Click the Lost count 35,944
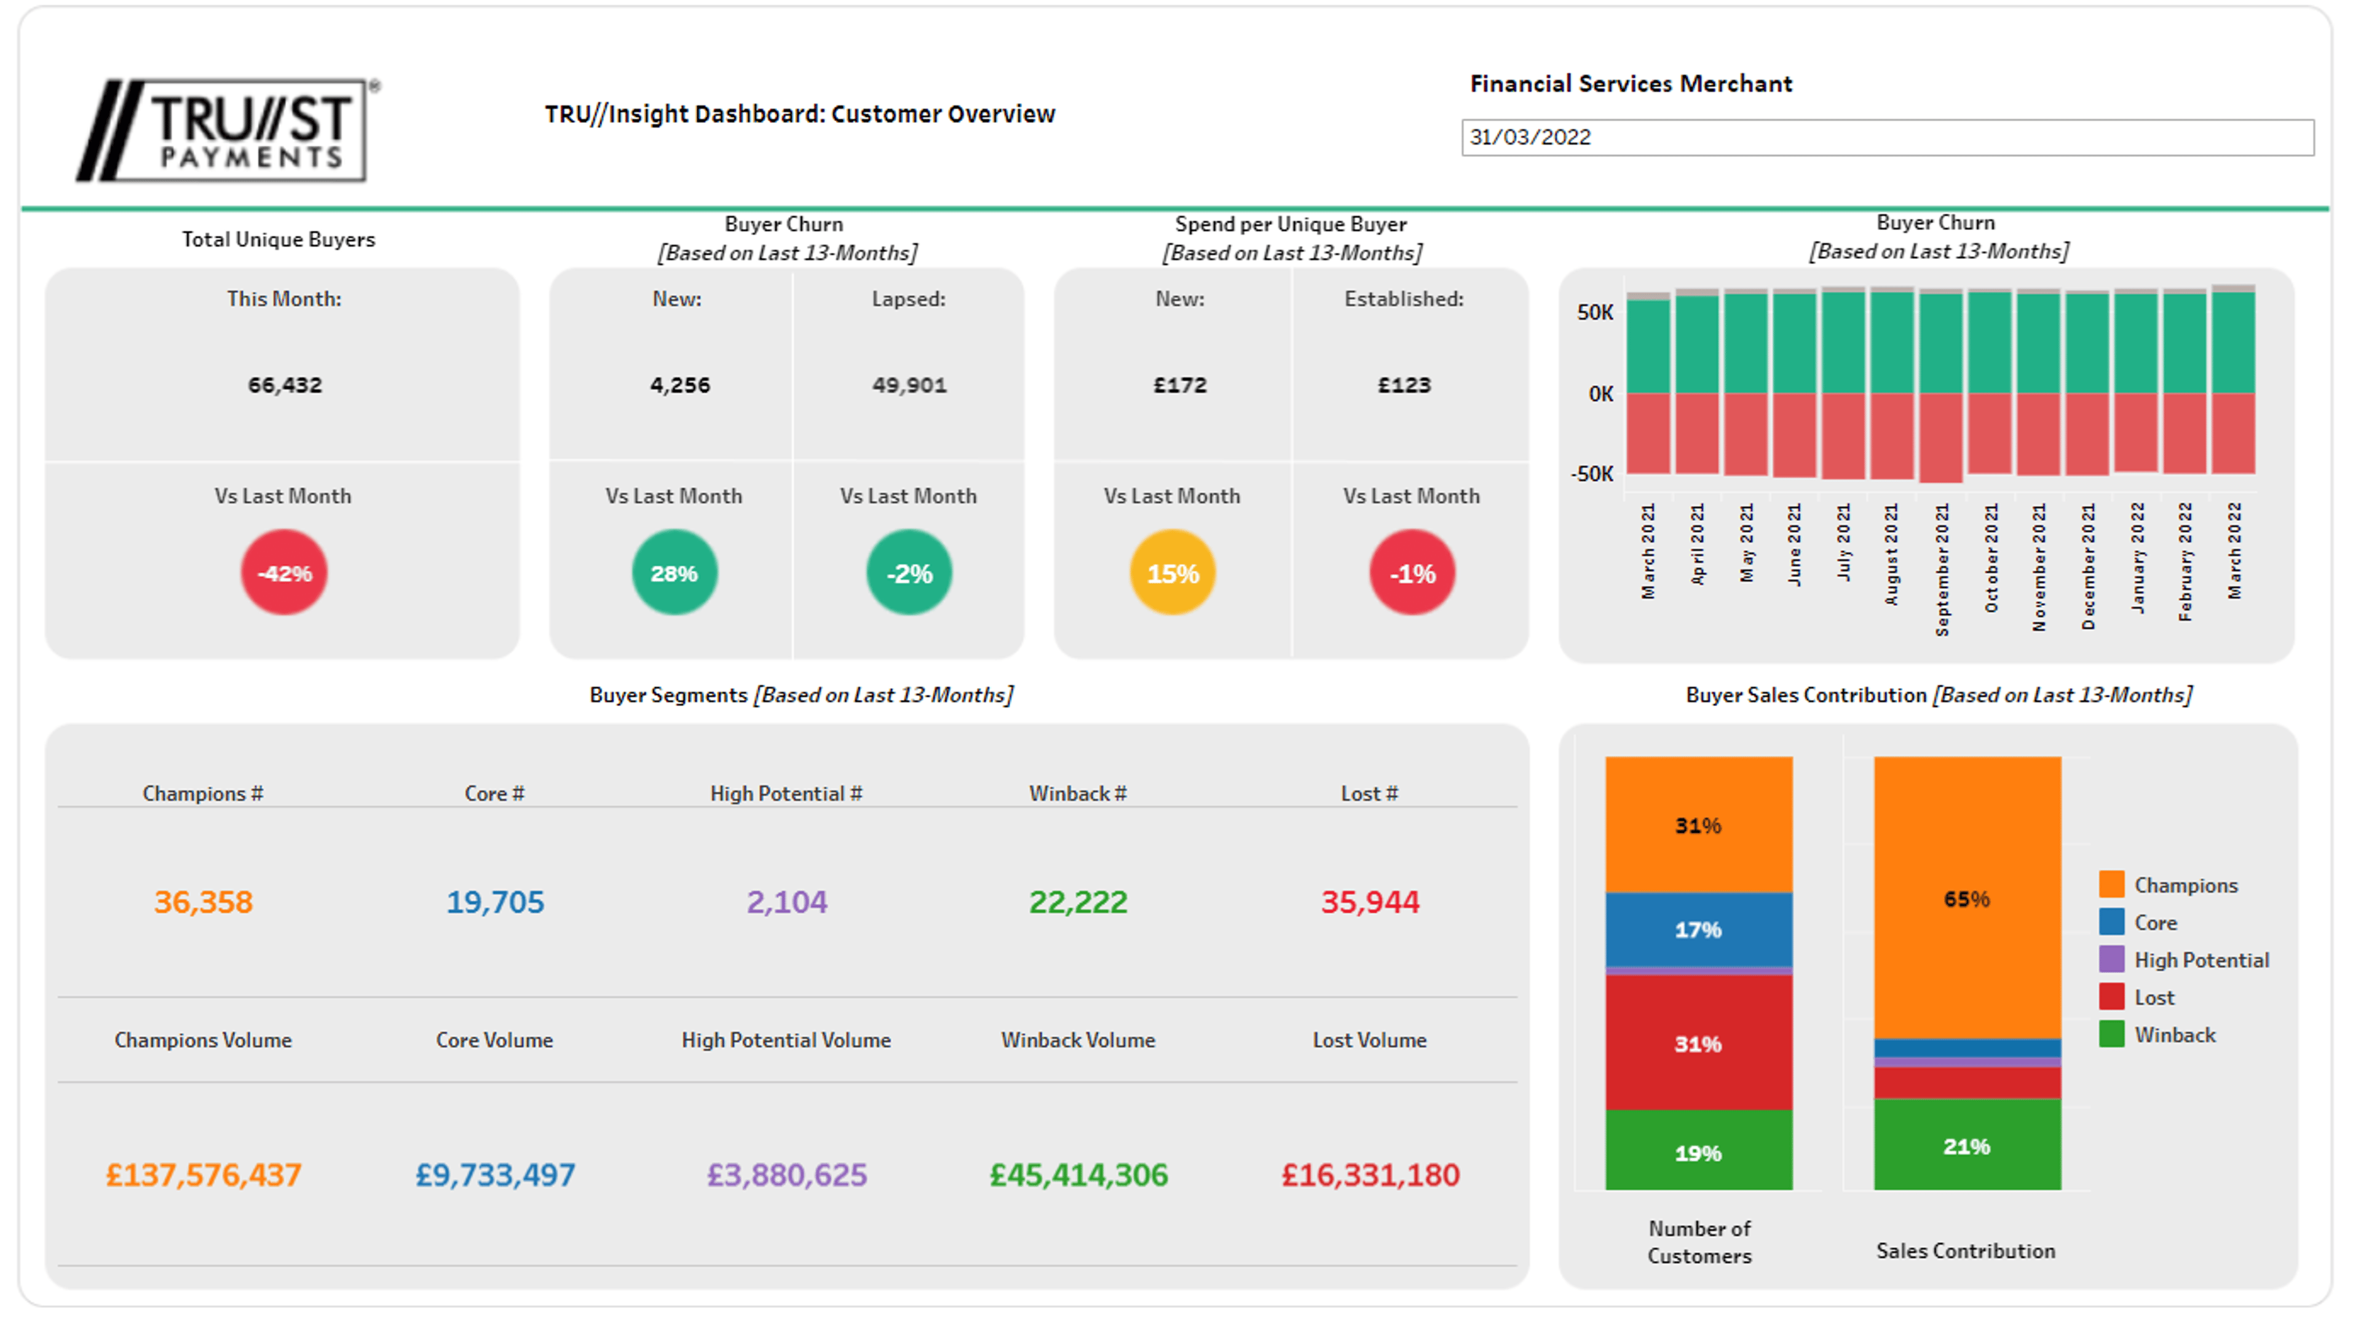The width and height of the screenshot is (2361, 1321). (1369, 902)
